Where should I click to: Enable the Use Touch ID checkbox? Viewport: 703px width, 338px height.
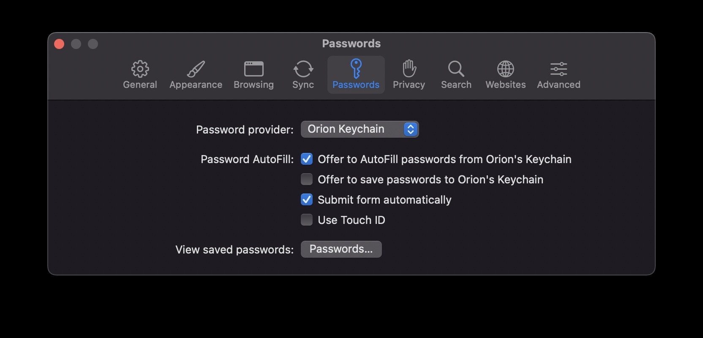coord(307,220)
